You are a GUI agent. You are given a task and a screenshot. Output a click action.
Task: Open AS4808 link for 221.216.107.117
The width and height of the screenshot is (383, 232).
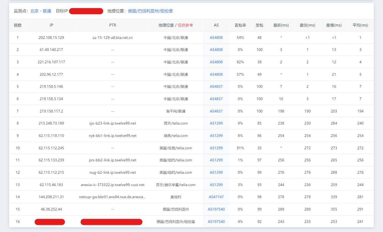216,62
